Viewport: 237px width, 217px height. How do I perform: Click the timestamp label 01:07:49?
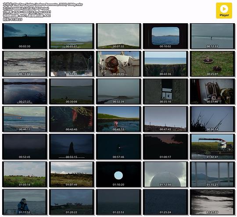point(72,185)
